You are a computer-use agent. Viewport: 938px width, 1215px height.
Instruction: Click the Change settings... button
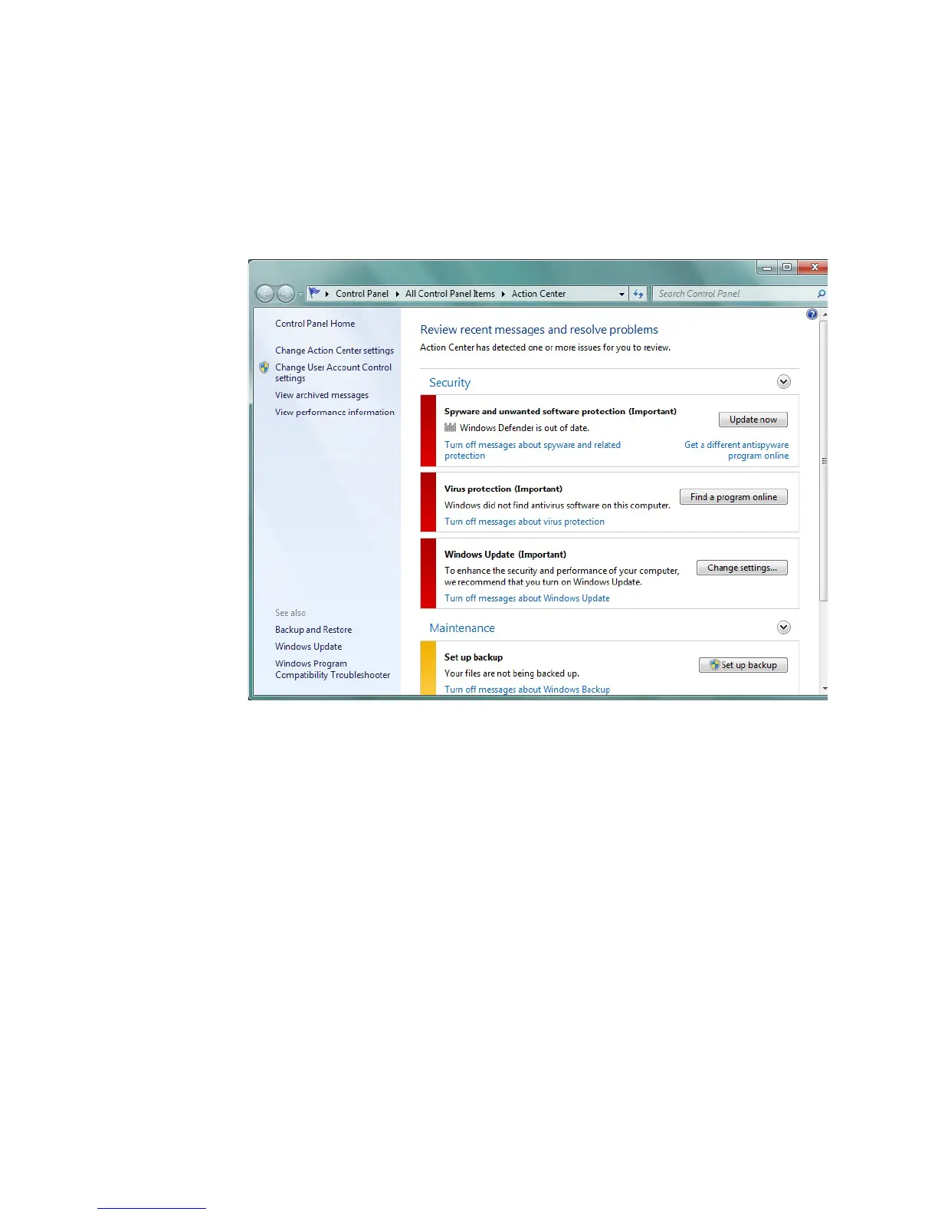(x=742, y=568)
